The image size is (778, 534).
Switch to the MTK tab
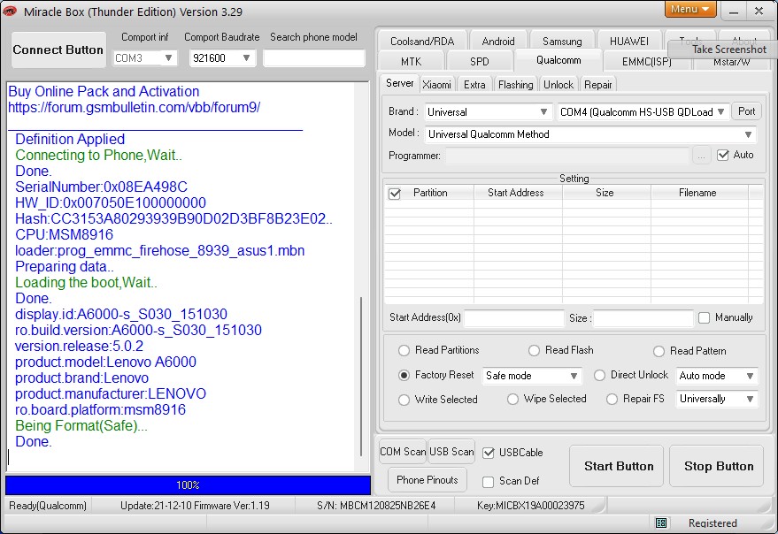click(x=411, y=62)
